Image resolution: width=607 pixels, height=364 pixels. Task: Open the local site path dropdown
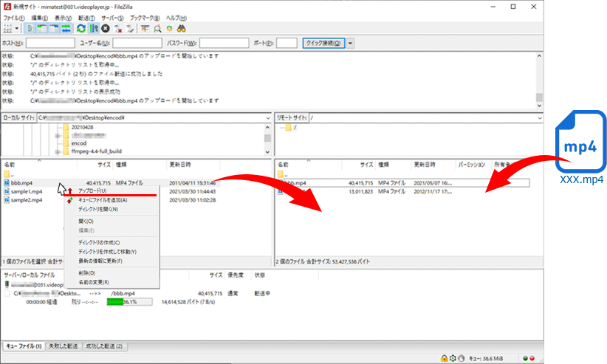click(x=268, y=117)
